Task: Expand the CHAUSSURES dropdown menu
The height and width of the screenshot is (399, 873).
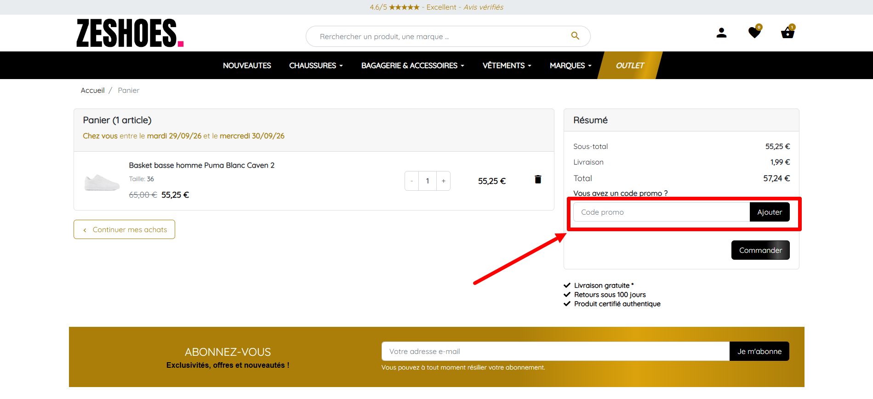Action: (x=316, y=66)
